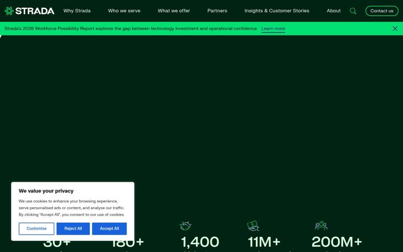Click the 11M+ statistic value
403x252 pixels.
(x=264, y=242)
